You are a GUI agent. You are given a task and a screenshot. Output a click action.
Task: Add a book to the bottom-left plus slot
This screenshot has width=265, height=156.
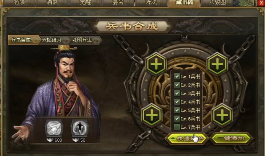coord(152,115)
